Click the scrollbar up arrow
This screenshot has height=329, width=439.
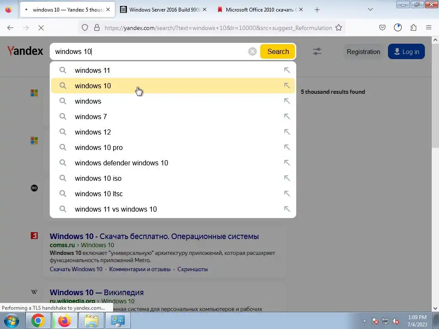[436, 40]
